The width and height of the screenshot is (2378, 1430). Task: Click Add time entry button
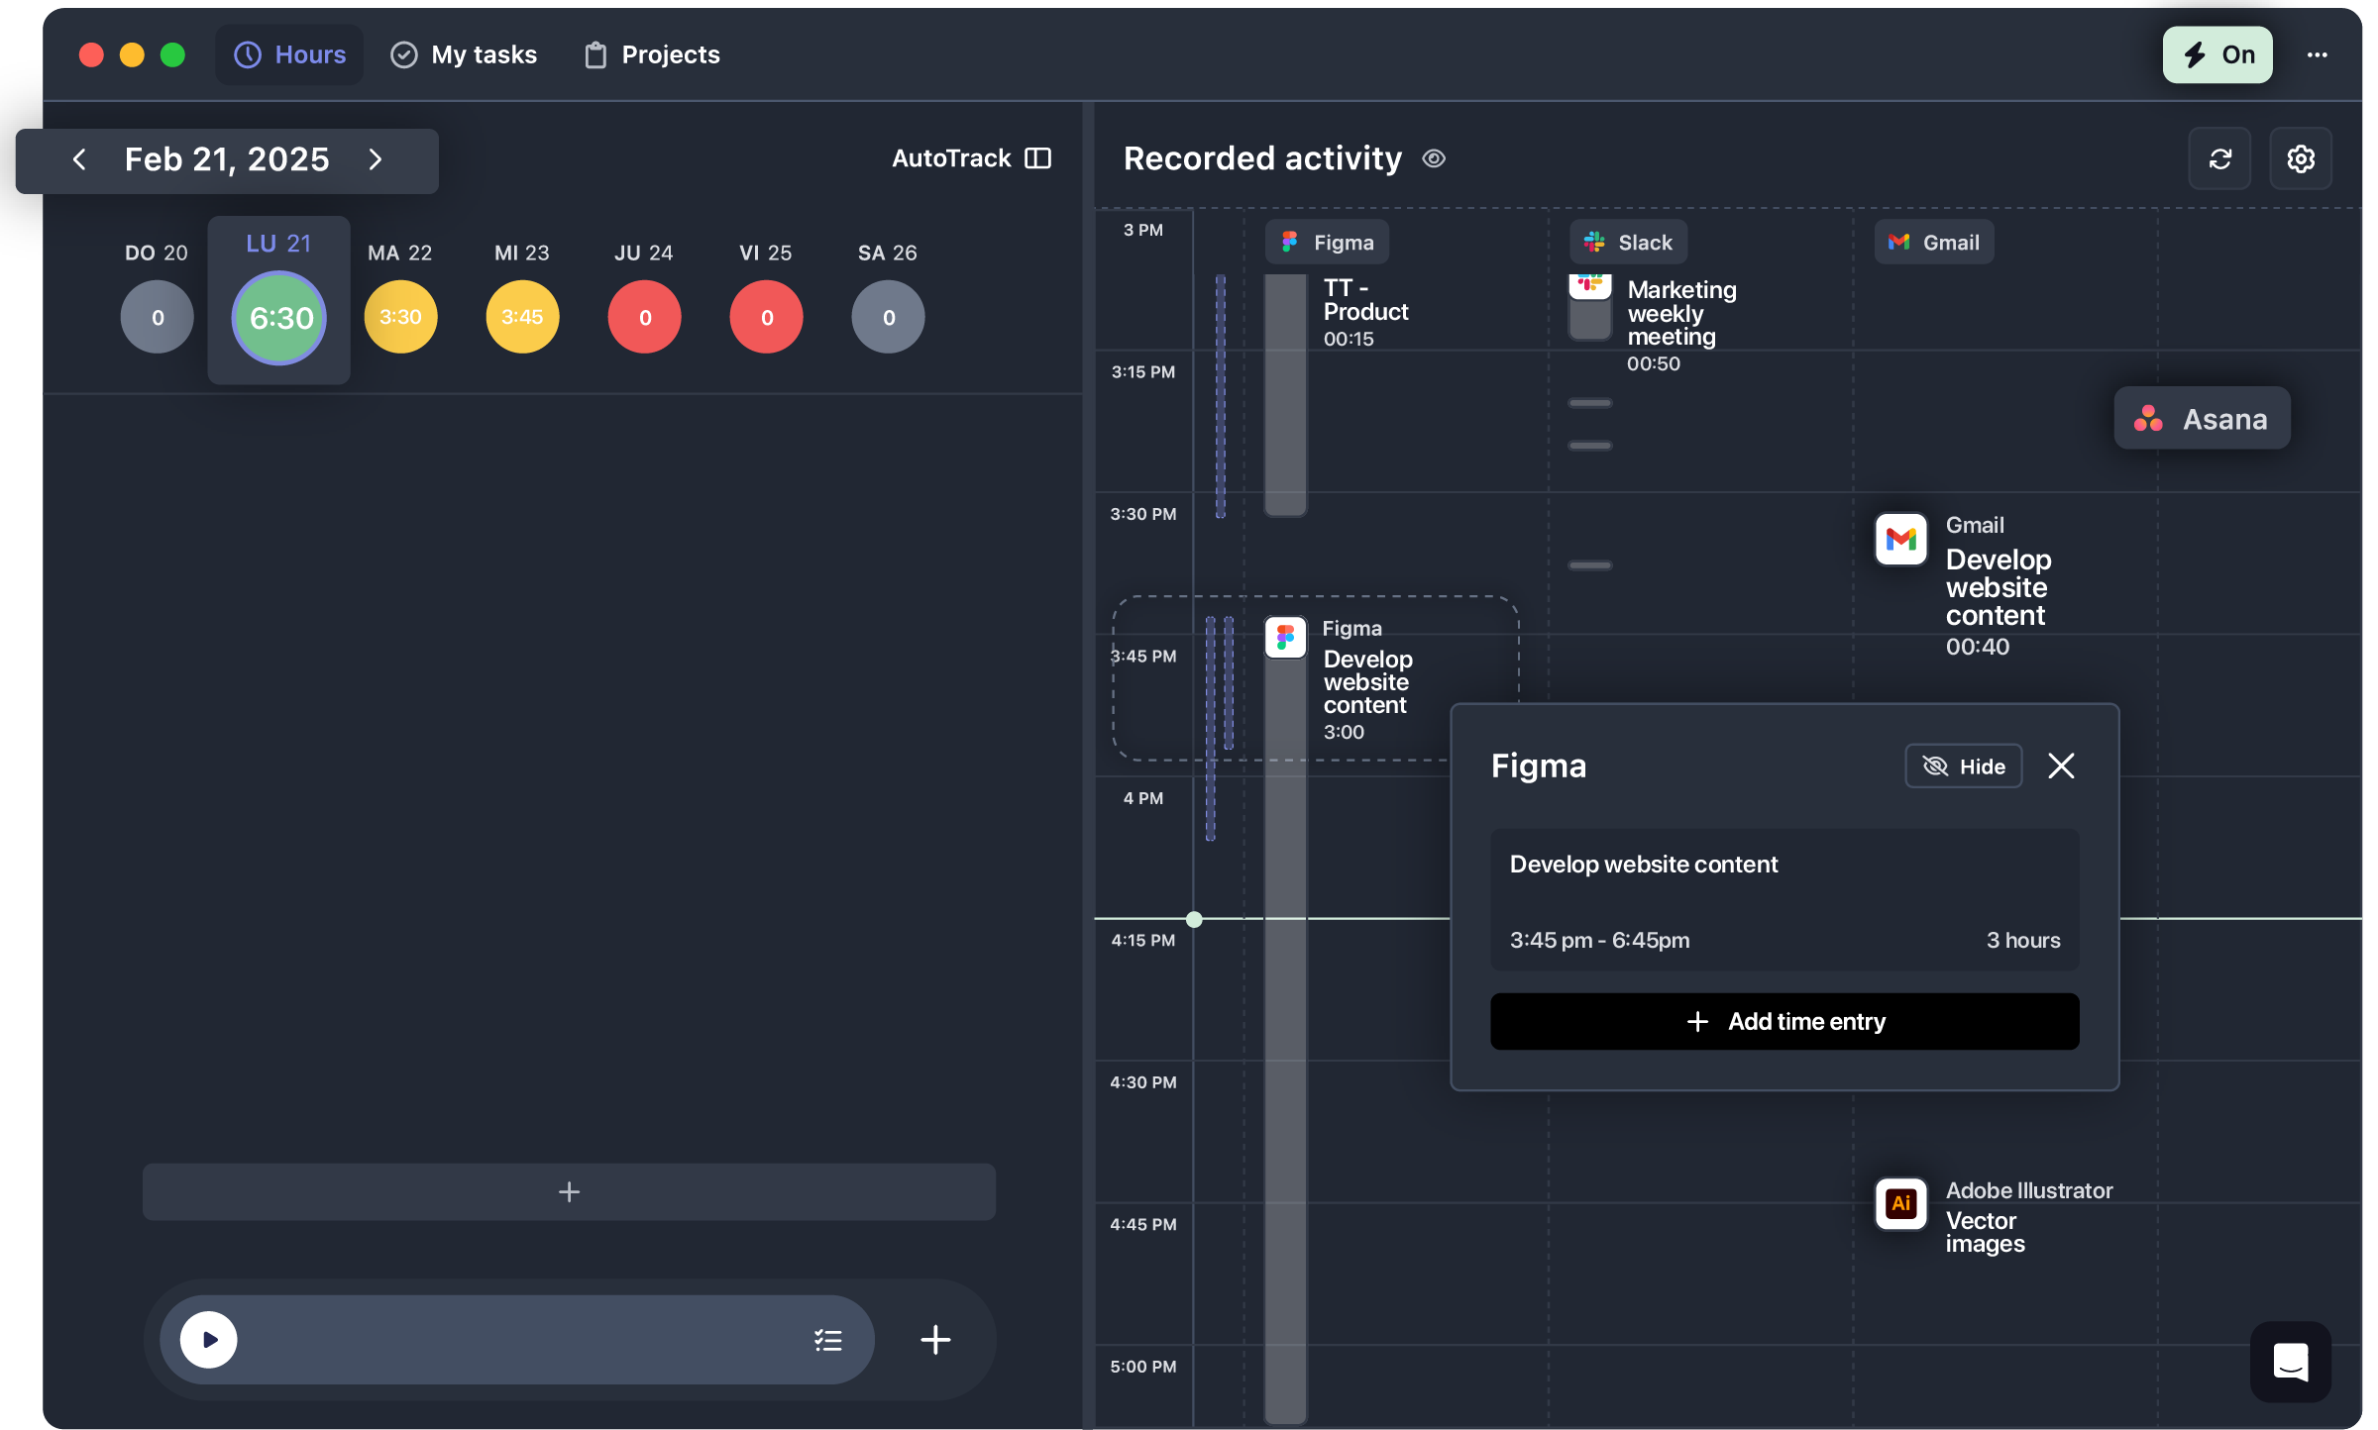point(1783,1021)
